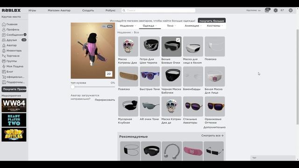Viewport: 299px width, 168px height.
Task: Open the Робукс menu item
Action: [110, 10]
